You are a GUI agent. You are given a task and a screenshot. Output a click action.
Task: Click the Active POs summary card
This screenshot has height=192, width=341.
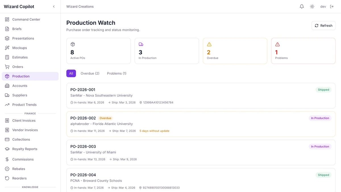click(x=99, y=51)
